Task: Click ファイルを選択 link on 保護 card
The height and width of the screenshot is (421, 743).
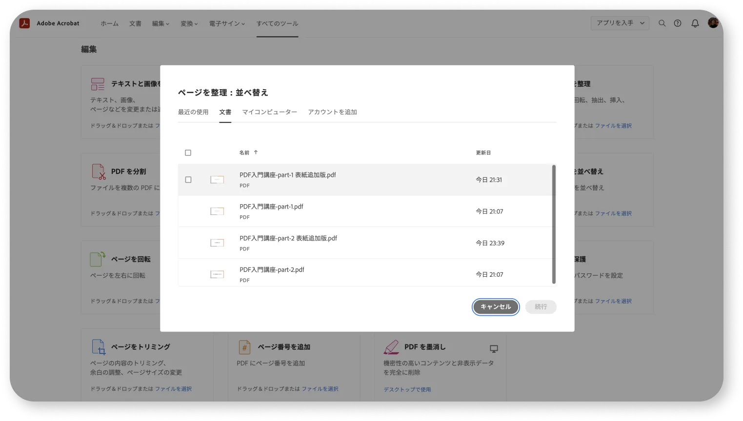Action: pyautogui.click(x=613, y=301)
